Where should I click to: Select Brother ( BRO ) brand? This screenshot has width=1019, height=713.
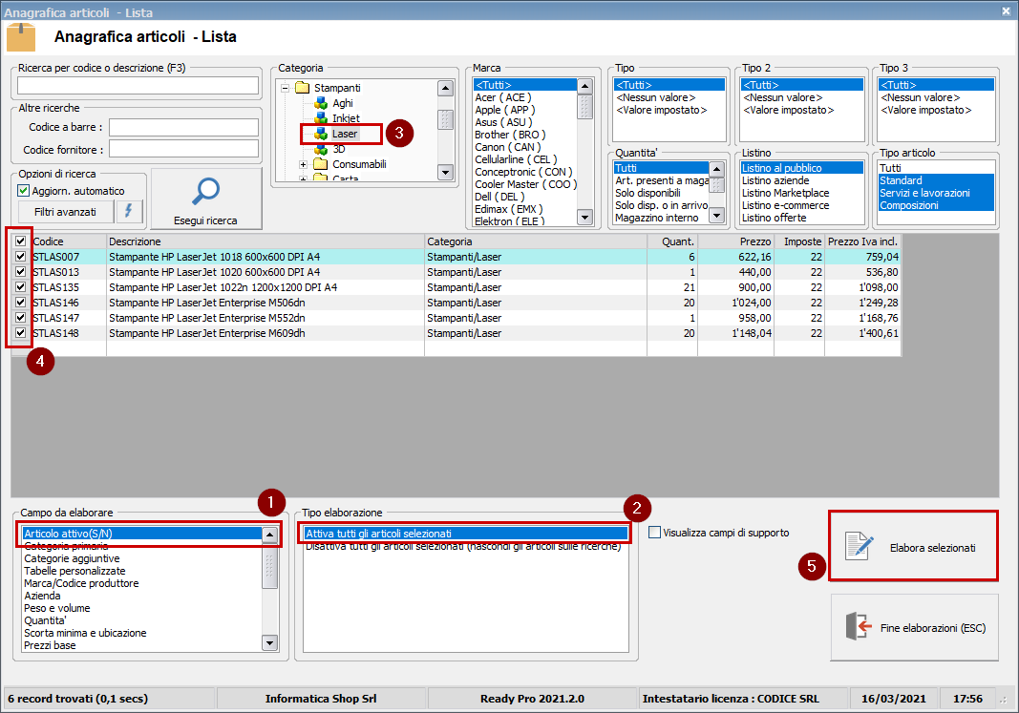pos(525,135)
